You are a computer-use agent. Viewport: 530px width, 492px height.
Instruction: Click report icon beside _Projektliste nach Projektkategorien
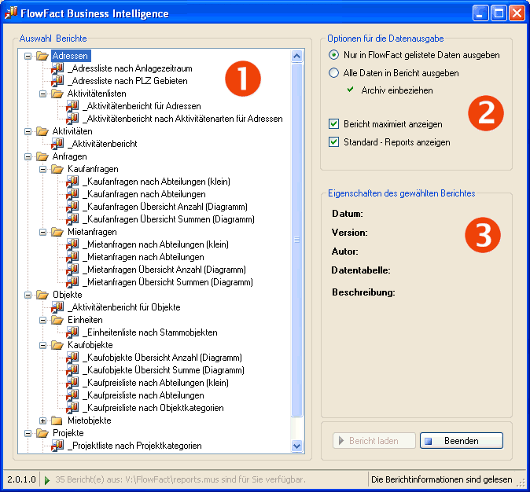pyautogui.click(x=57, y=446)
